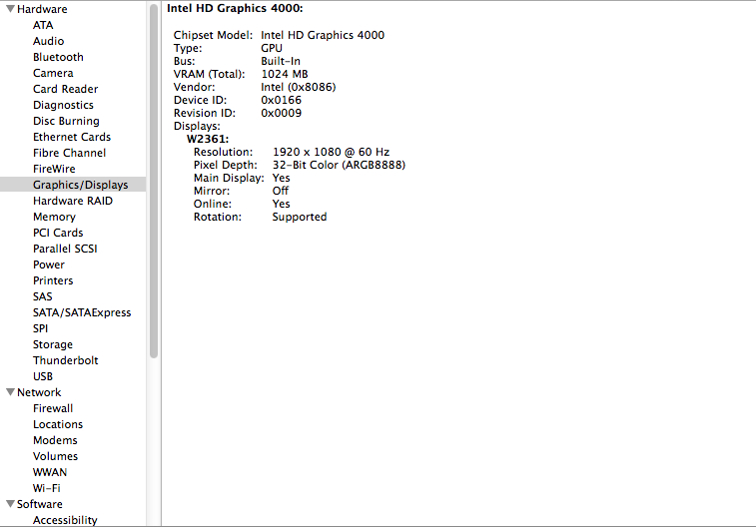The image size is (756, 527).
Task: Click the Displays: label
Action: click(x=197, y=126)
